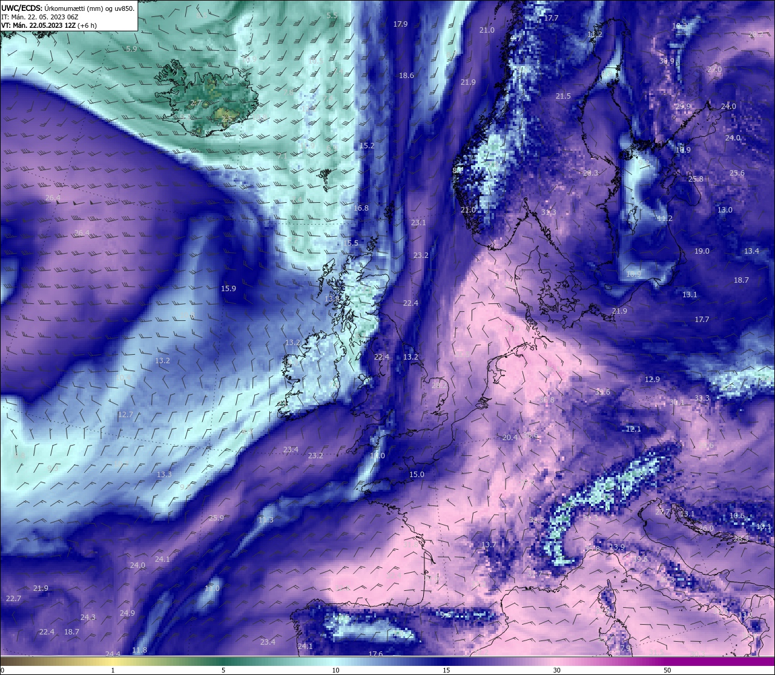Click the map value 11.2
The image size is (775, 675).
coord(665,219)
